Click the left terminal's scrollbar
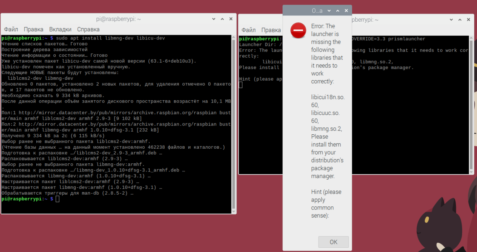The width and height of the screenshot is (477, 252). (234, 116)
